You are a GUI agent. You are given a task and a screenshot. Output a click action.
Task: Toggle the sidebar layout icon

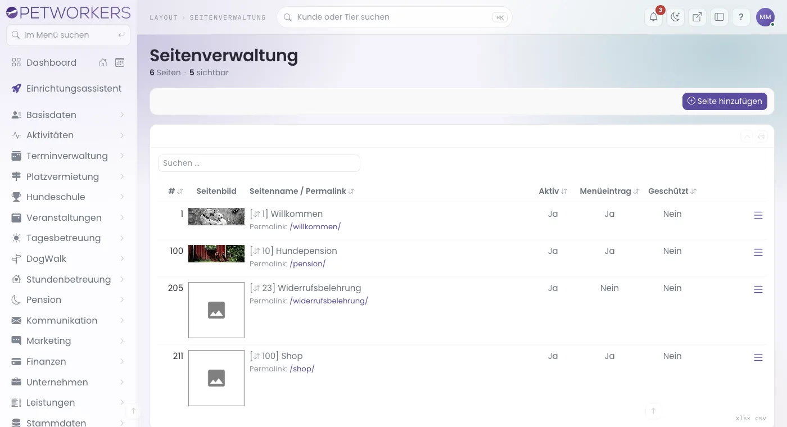pyautogui.click(x=719, y=17)
